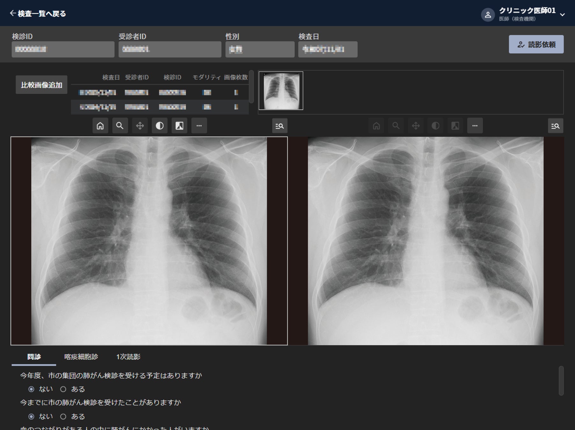Select the magnifier zoom tool in left toolbar

click(120, 126)
